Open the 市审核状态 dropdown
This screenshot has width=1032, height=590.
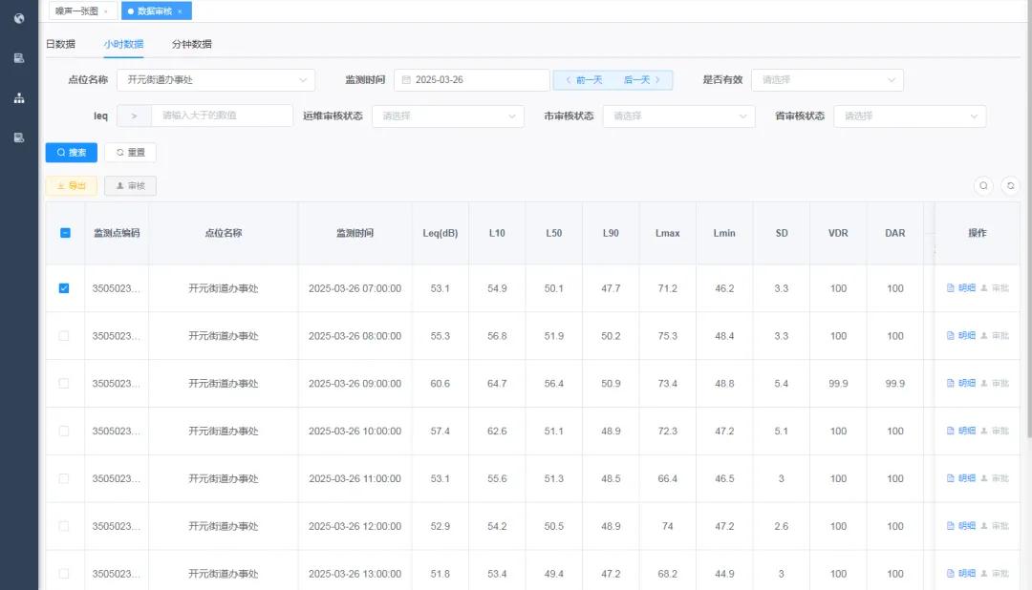[678, 116]
